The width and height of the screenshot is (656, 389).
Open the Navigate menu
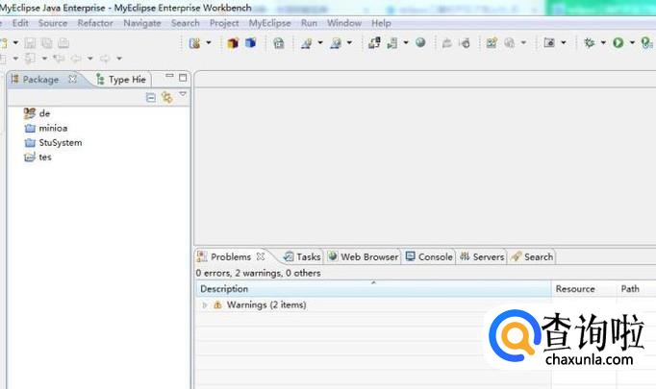(141, 23)
